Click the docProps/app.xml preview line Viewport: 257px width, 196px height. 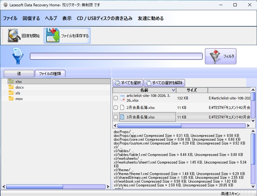176,136
